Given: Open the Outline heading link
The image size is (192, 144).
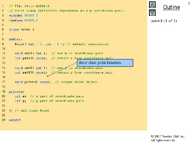Looking at the screenshot, I should click(x=171, y=7).
